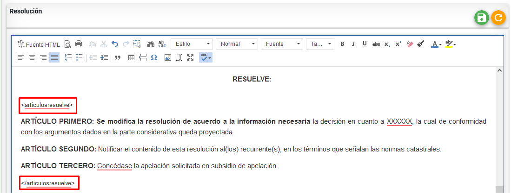511x195 pixels.
Task: Click the insert image icon
Action: tap(168, 57)
